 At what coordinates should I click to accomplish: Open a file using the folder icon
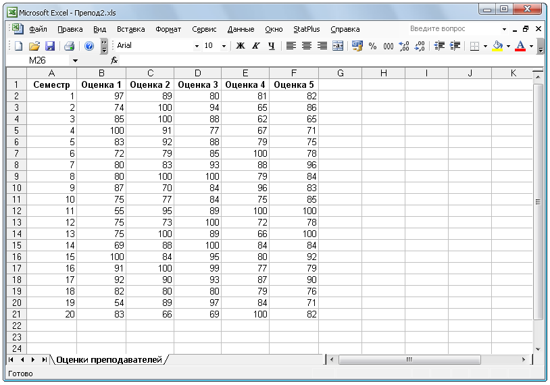click(x=34, y=46)
